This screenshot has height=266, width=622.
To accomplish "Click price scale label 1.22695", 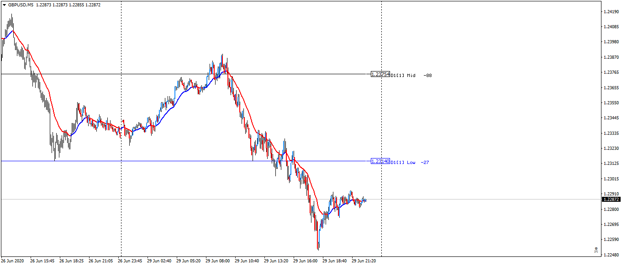I will [x=611, y=224].
